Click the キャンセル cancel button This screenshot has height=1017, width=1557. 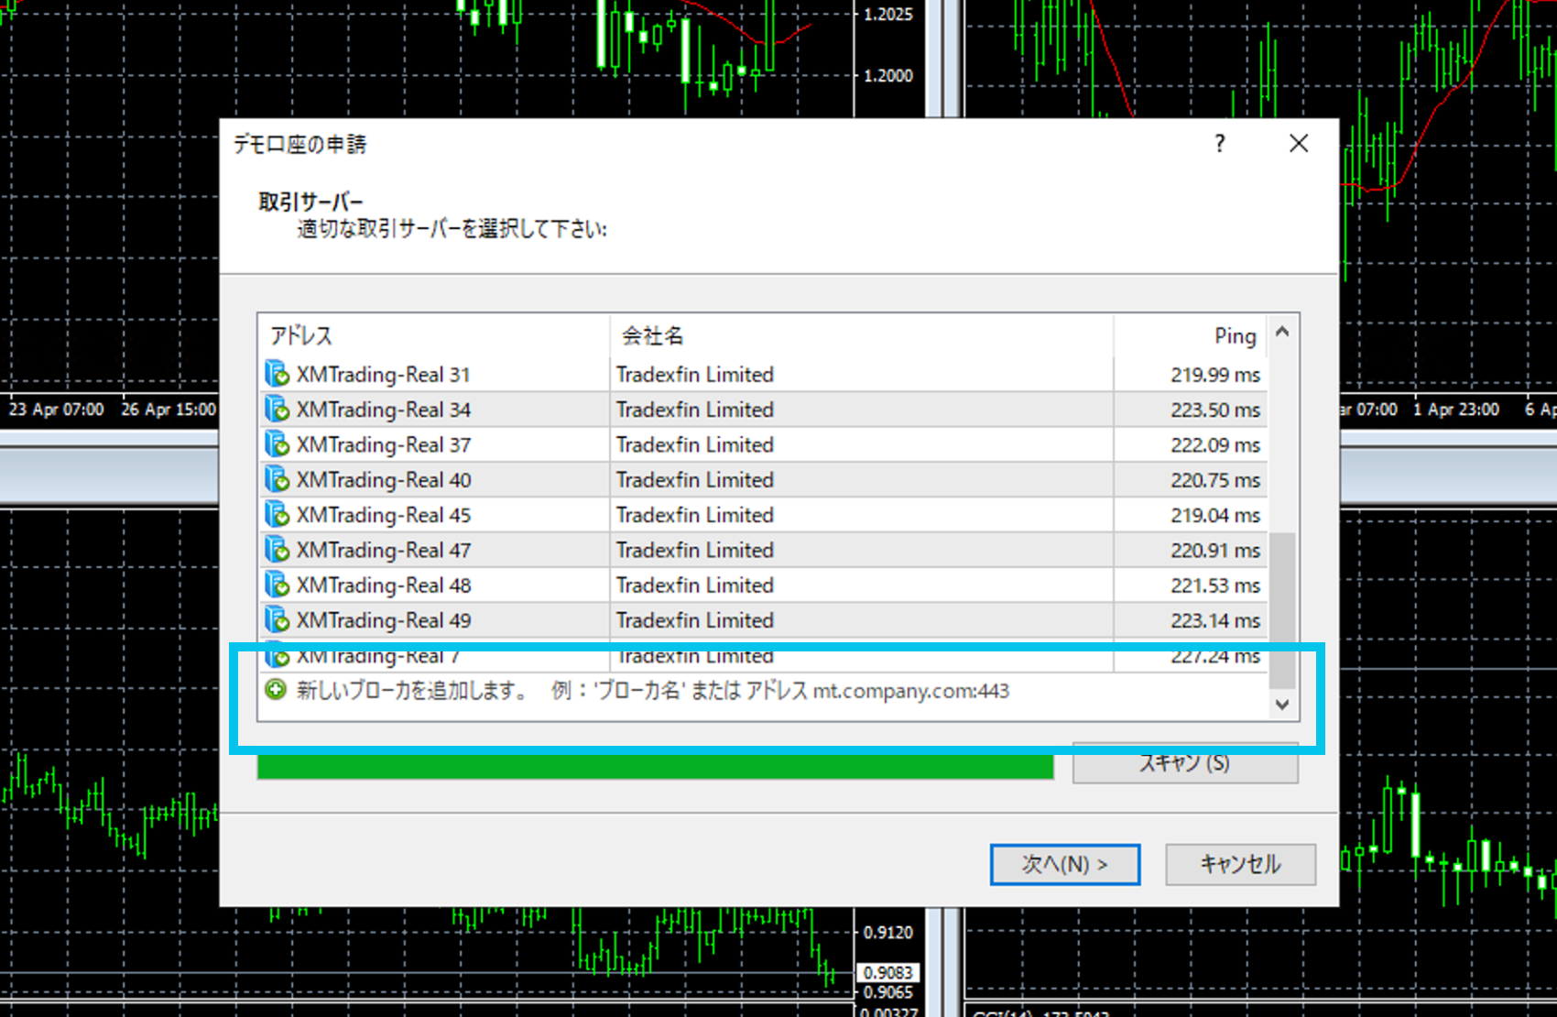coord(1240,864)
